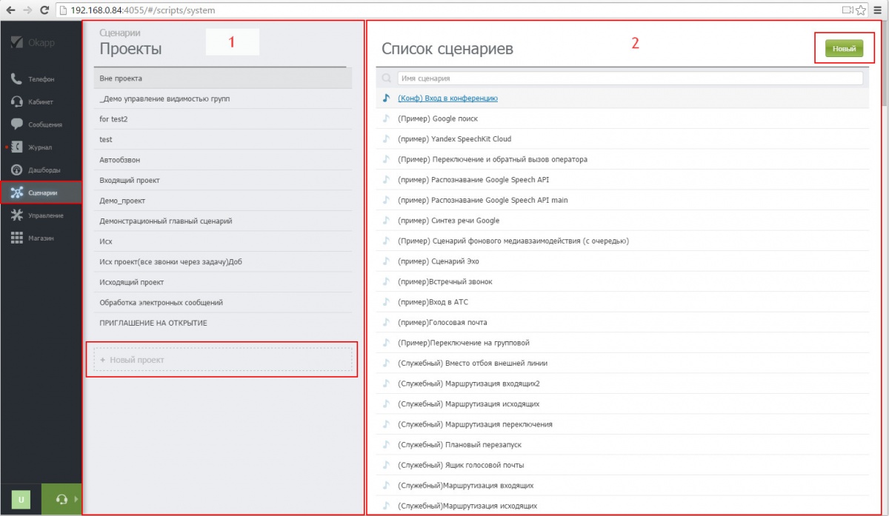Click the Сообщения speech bubble icon

click(x=17, y=124)
